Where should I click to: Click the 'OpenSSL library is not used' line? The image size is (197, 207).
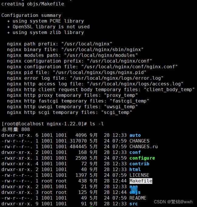tap(51, 27)
